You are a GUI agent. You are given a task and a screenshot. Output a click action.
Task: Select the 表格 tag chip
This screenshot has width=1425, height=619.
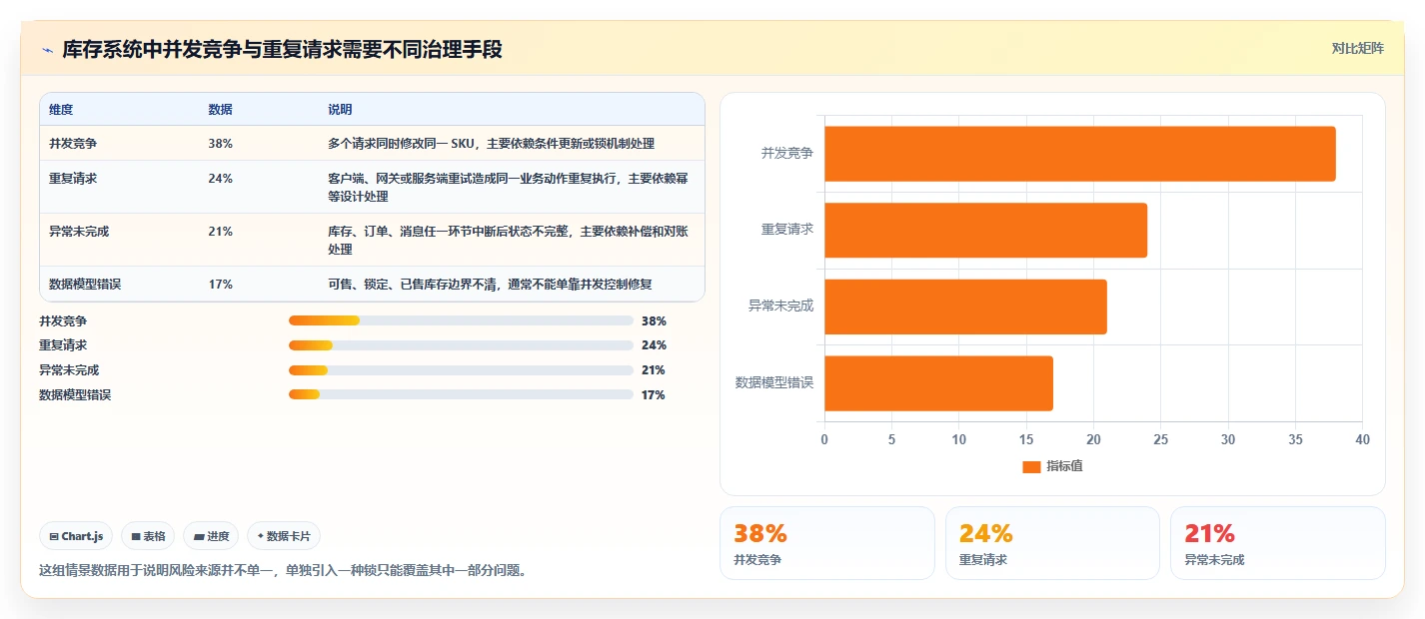[148, 536]
